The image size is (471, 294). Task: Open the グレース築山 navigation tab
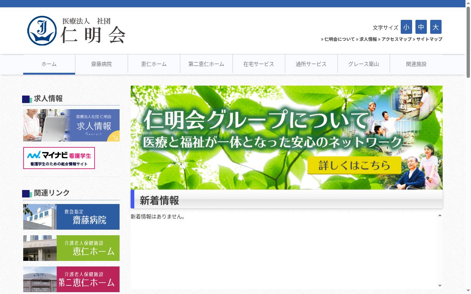point(364,64)
